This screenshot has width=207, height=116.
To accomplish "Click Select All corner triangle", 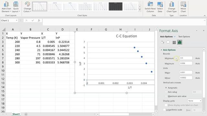I will point(4,29).
